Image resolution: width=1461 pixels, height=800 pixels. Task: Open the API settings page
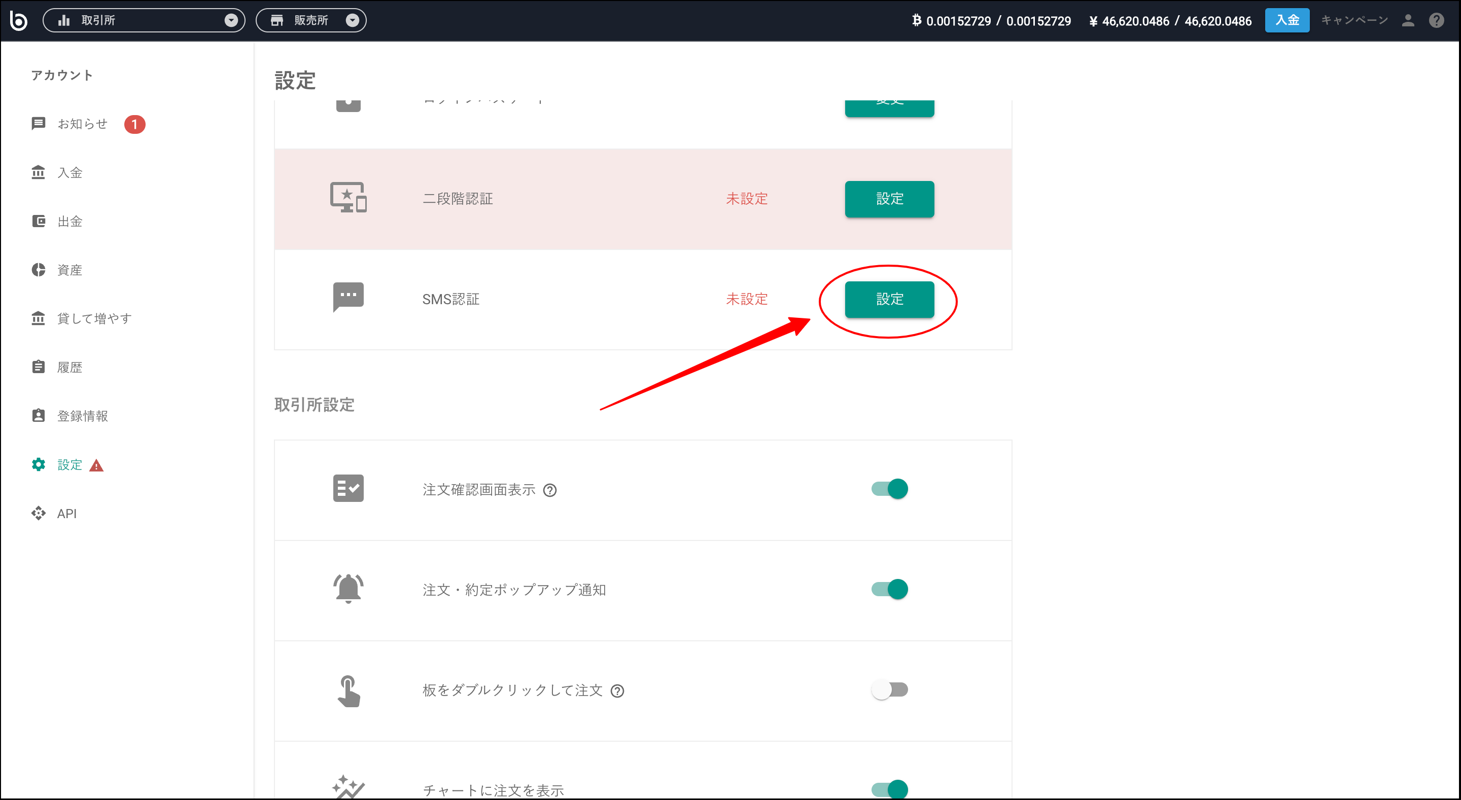tap(66, 513)
